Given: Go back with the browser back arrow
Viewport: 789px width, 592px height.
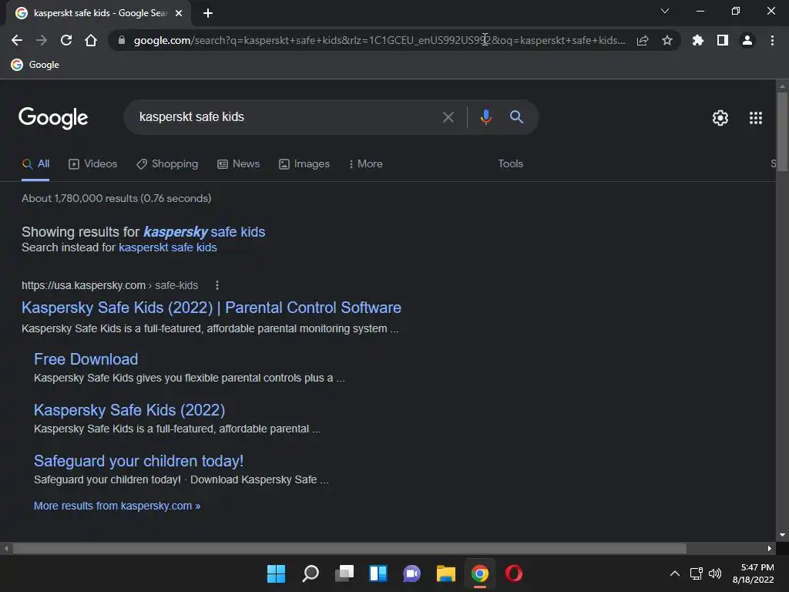Looking at the screenshot, I should [17, 40].
